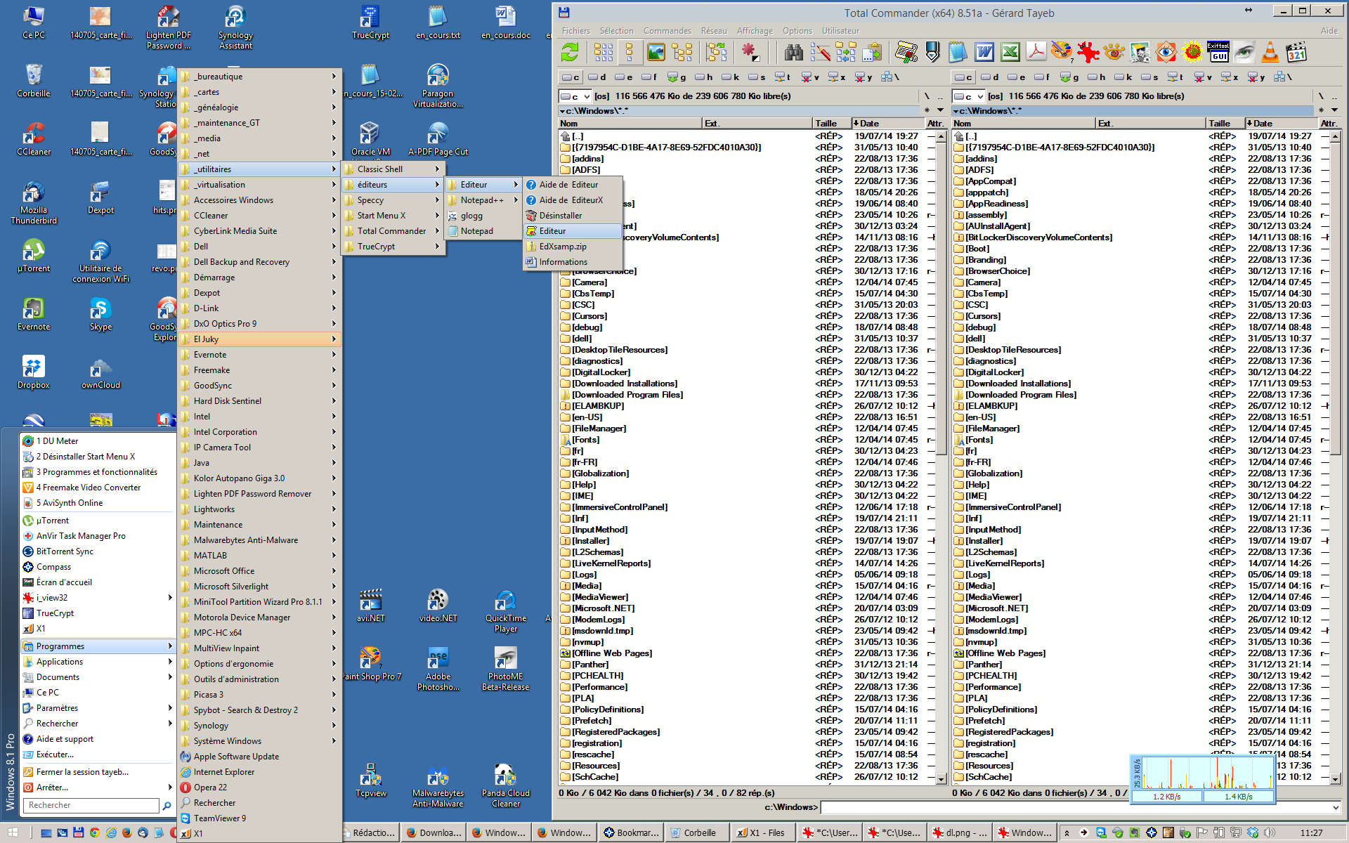1349x843 pixels.
Task: Click the certificate scroll toolbar icon
Action: click(x=906, y=52)
